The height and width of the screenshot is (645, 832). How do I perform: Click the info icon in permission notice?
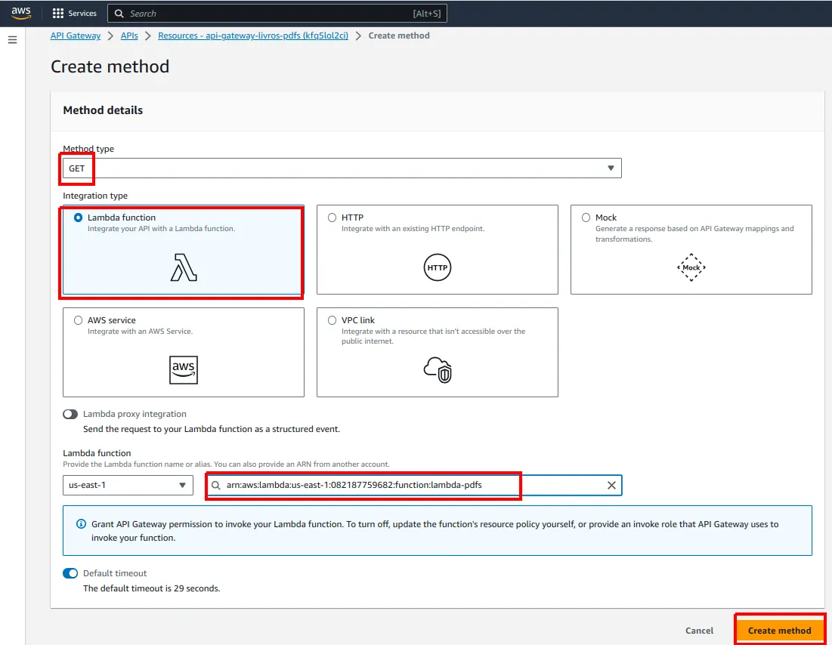(81, 524)
